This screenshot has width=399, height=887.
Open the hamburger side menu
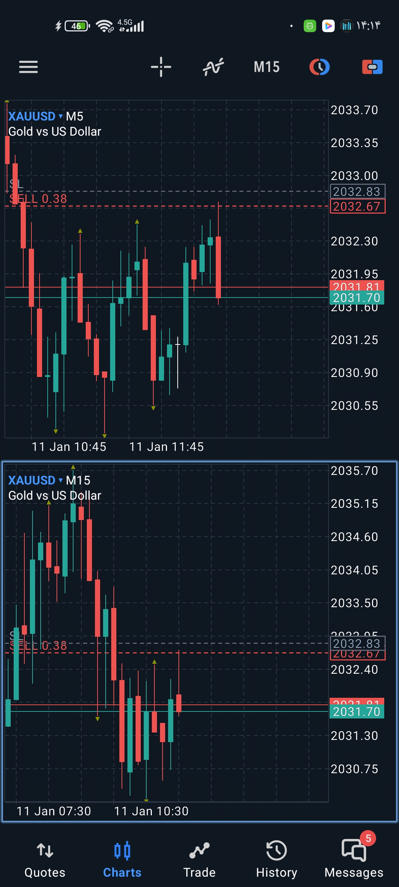click(28, 67)
